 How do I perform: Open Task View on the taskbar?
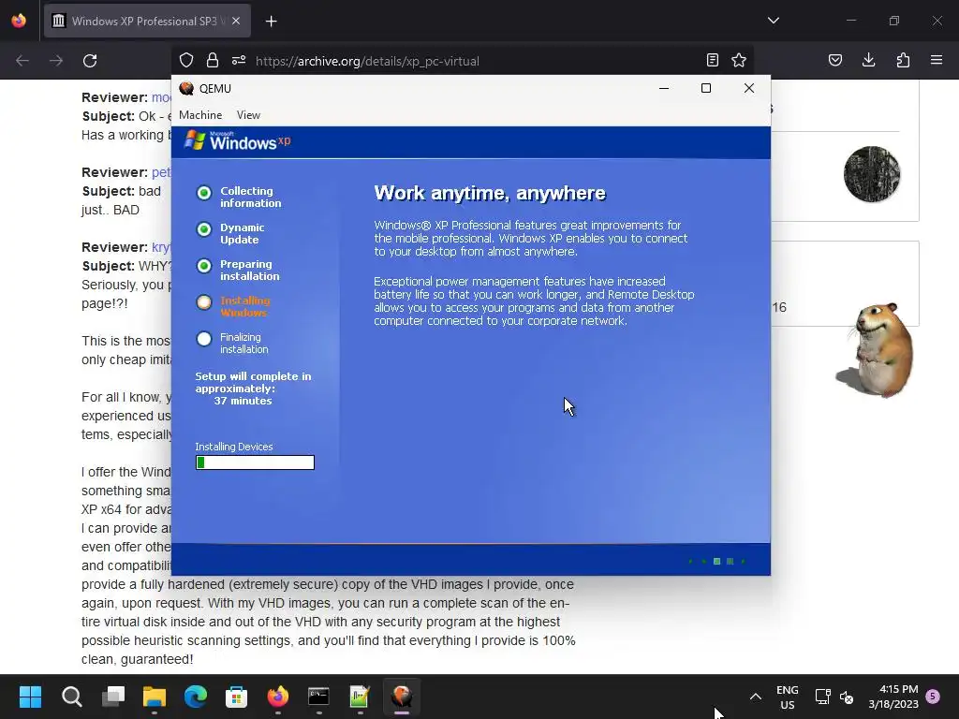pyautogui.click(x=113, y=697)
